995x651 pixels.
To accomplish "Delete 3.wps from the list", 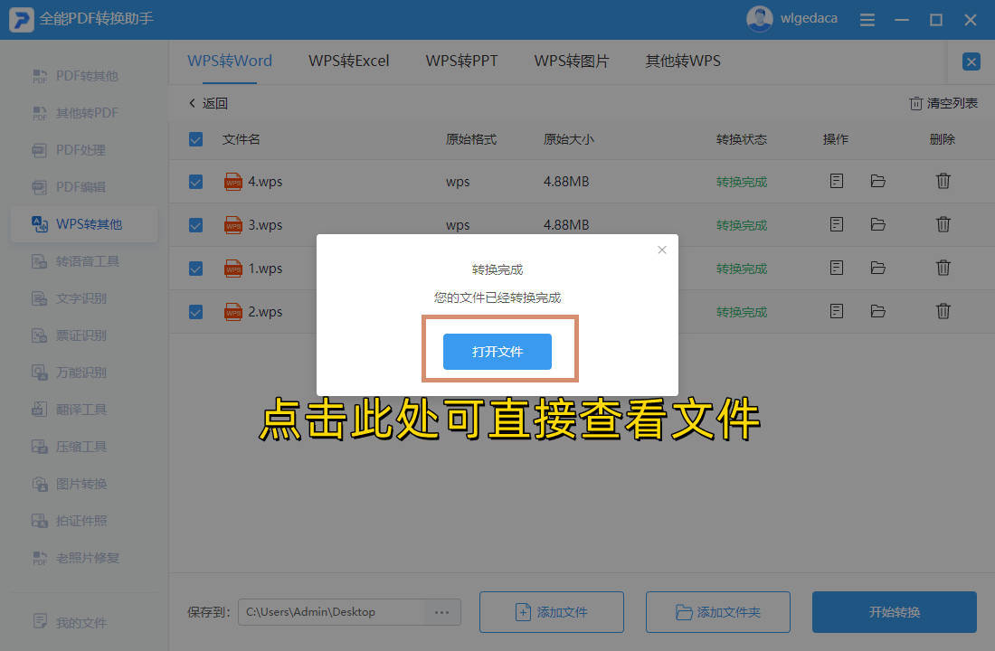I will pos(943,224).
